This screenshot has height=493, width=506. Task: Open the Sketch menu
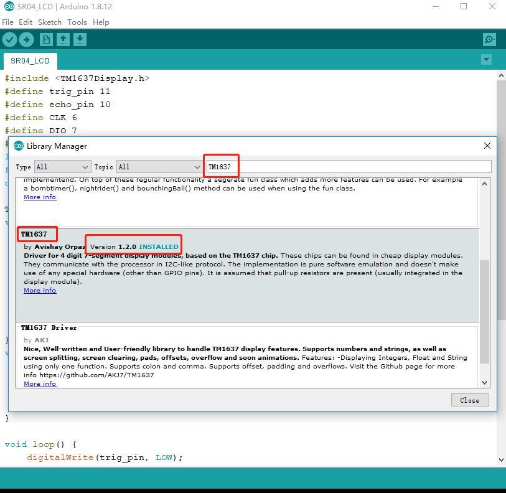(x=50, y=22)
